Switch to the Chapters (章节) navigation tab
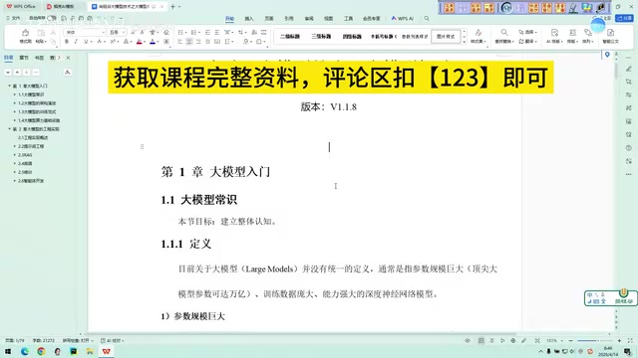This screenshot has width=638, height=358. click(x=24, y=58)
